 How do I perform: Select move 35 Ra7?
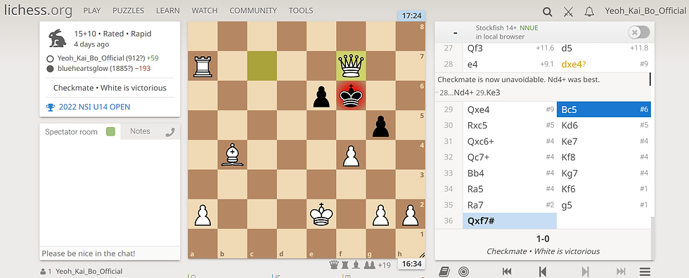pos(510,205)
